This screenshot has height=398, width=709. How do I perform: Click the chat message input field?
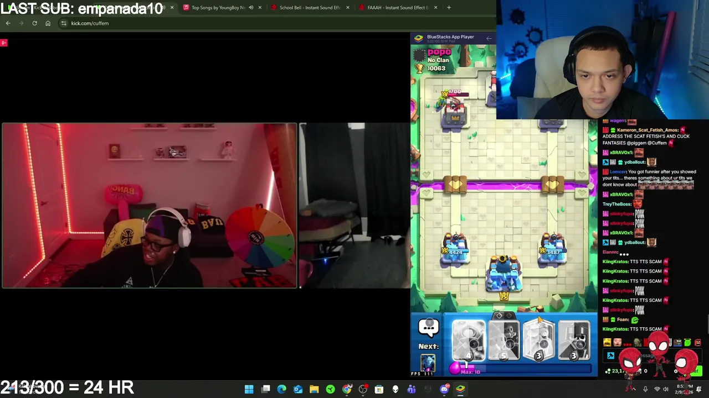coord(654,356)
